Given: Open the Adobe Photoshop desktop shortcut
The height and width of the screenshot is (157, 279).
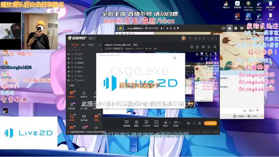Looking at the screenshot, I should pyautogui.click(x=259, y=18).
